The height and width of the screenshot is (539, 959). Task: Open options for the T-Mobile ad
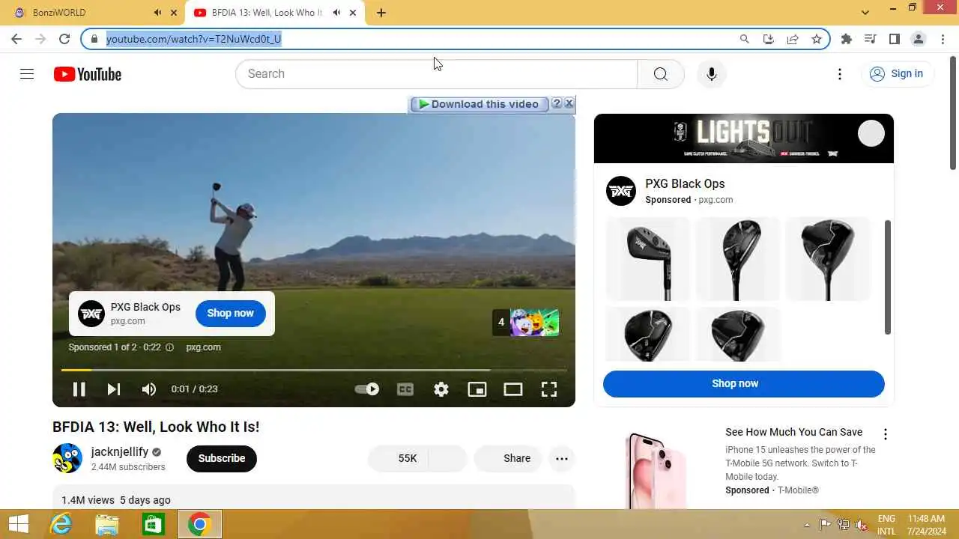(x=886, y=434)
